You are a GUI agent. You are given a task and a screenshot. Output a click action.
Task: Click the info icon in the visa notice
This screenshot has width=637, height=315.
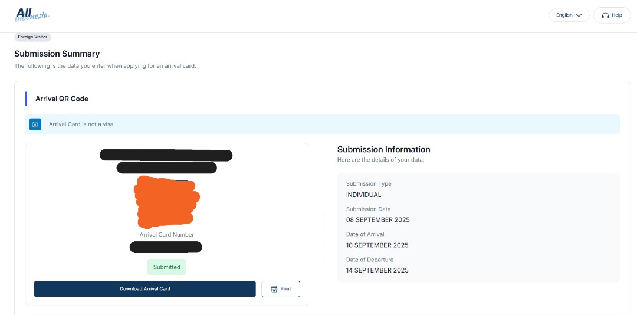35,124
